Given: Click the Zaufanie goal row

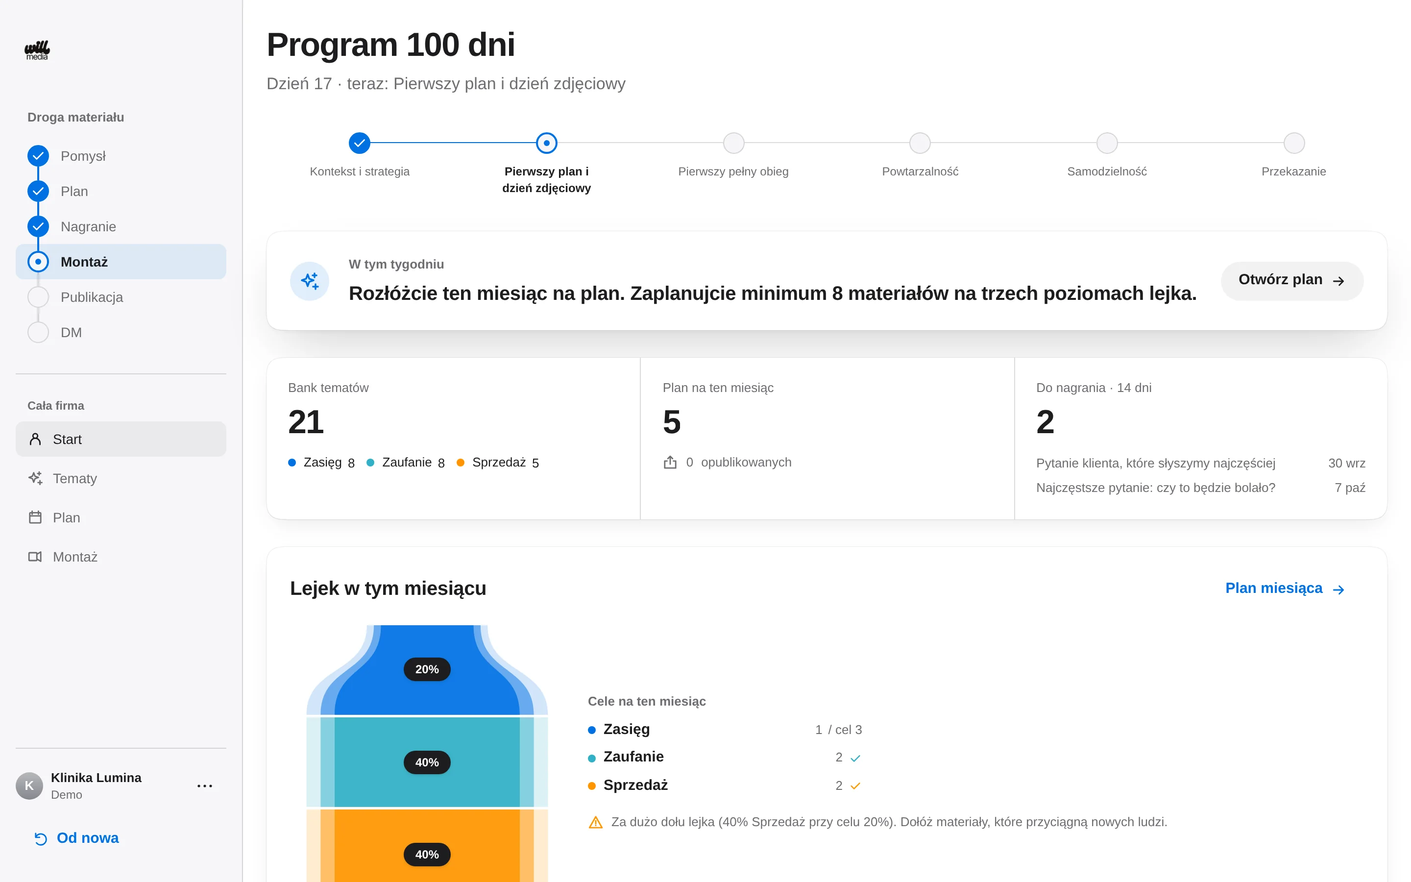Looking at the screenshot, I should 725,757.
